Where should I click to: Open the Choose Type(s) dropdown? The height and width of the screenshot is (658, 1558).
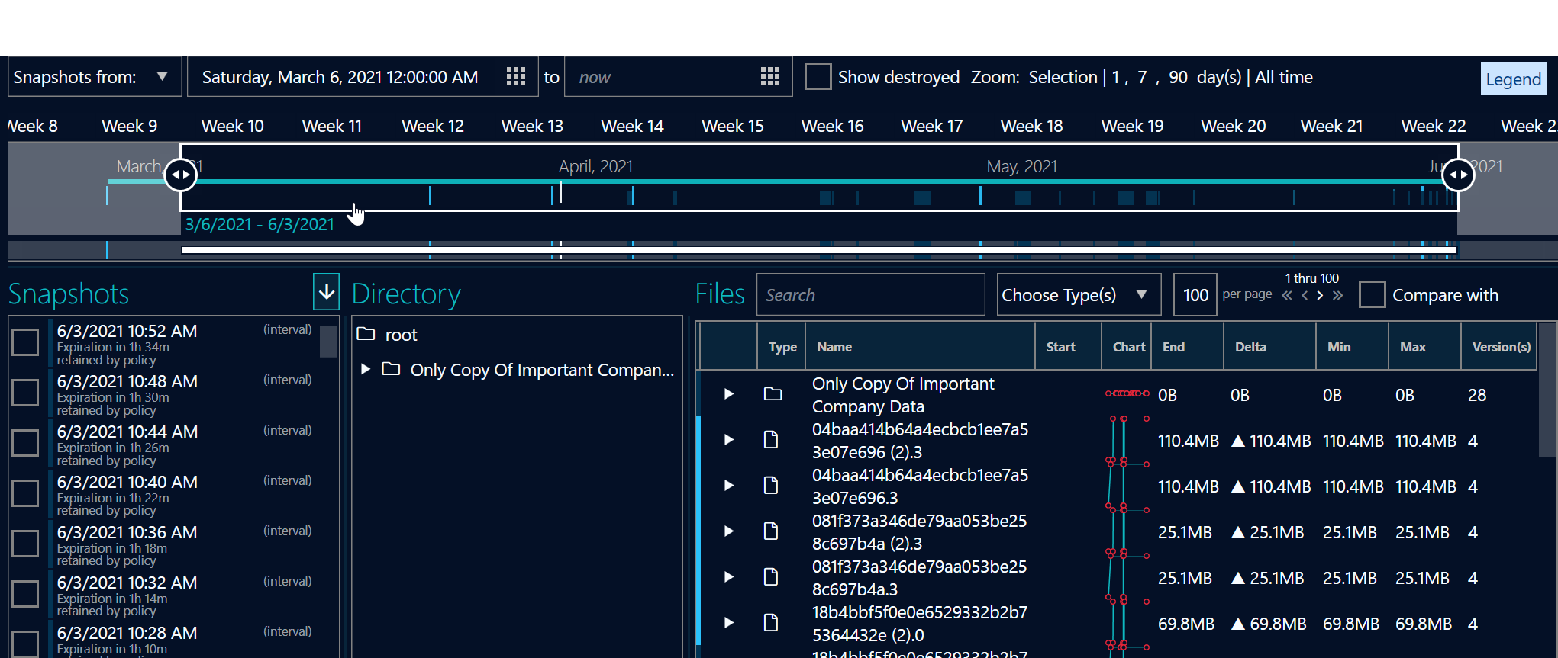[1078, 295]
